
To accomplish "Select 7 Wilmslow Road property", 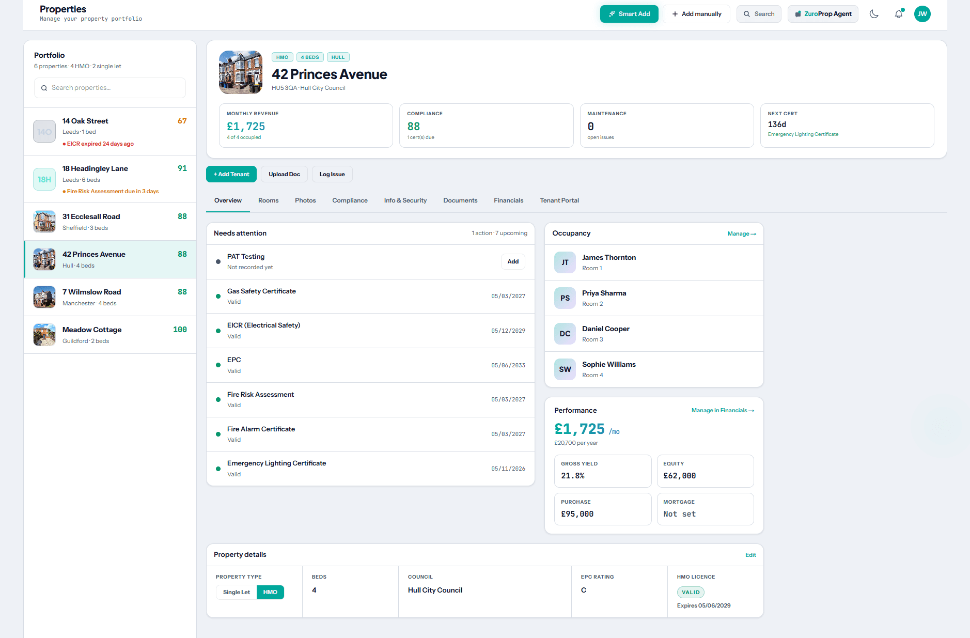I will pos(110,297).
